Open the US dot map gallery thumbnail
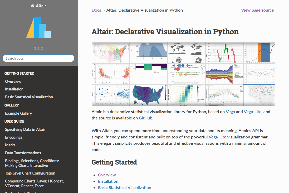This screenshot has height=193, width=289. click(x=111, y=53)
